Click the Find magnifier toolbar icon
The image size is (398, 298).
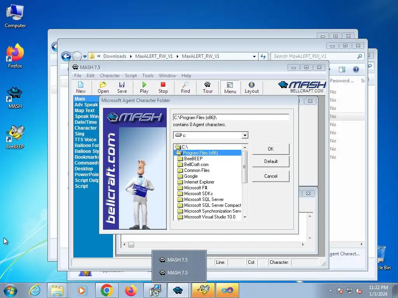point(185,87)
